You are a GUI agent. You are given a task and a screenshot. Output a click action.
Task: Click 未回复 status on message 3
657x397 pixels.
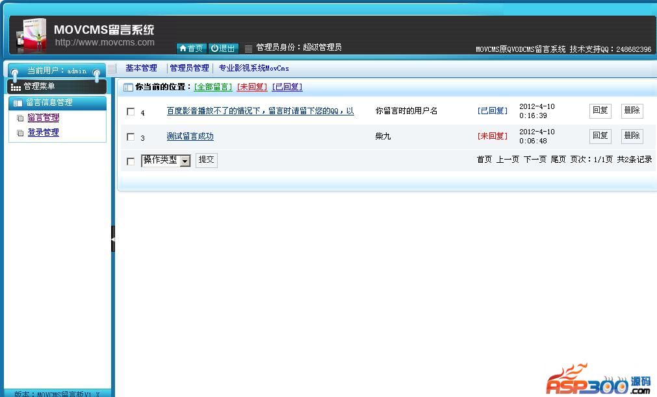tap(493, 136)
